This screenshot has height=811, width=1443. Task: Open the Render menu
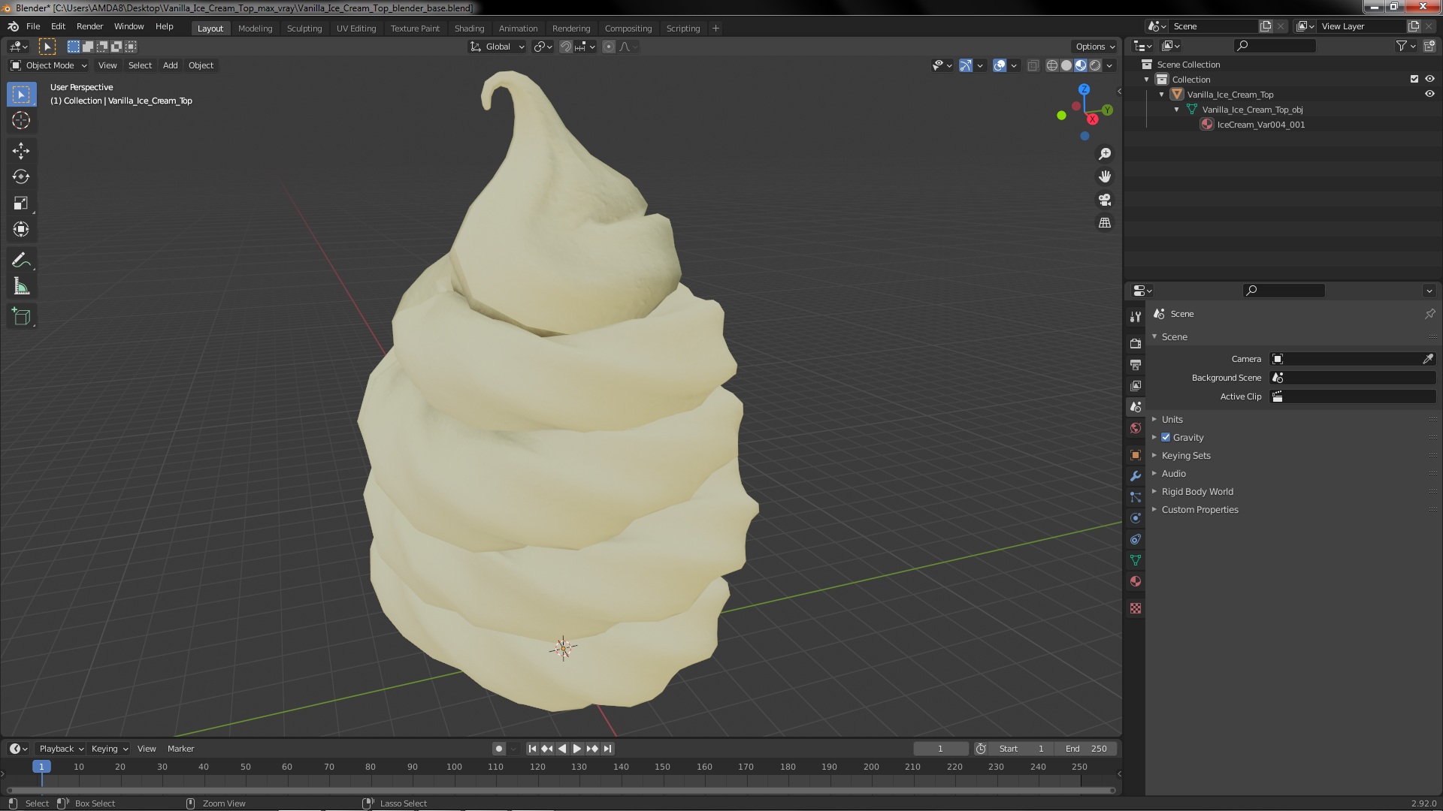coord(89,26)
